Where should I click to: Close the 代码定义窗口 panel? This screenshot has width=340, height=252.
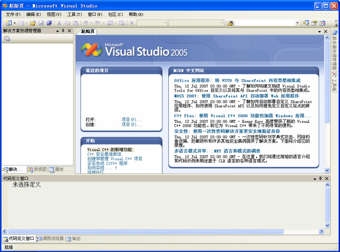click(x=327, y=178)
